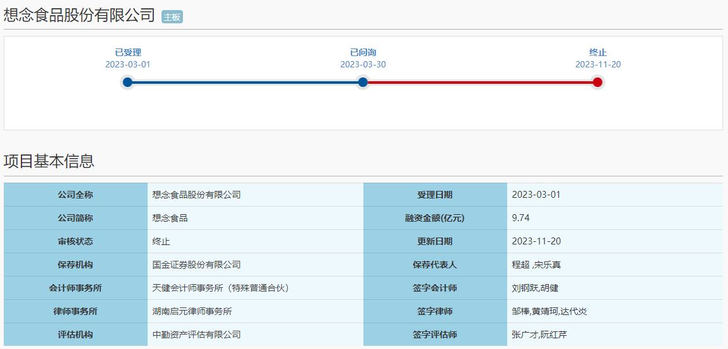Click the law firm 湖南启元律师事务所 cell
This screenshot has width=728, height=349.
click(192, 311)
